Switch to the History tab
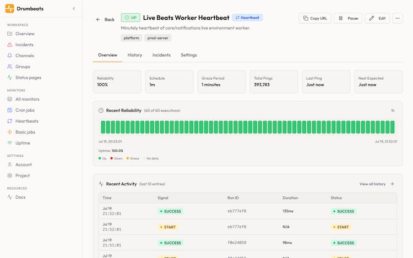Image resolution: width=413 pixels, height=258 pixels. click(x=134, y=55)
